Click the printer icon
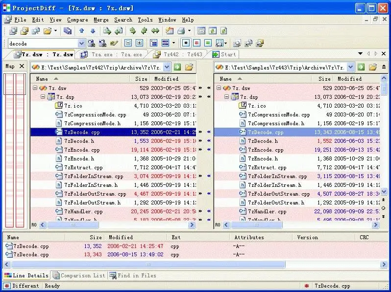Viewport: 391px width, 292px height. tap(181, 31)
